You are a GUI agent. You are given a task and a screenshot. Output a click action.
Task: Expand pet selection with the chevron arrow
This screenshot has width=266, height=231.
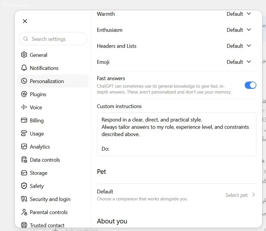pos(253,195)
